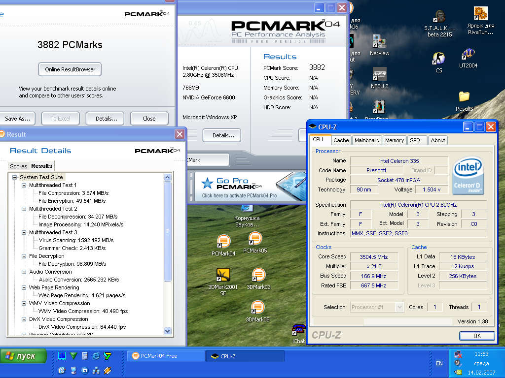Click the Close button in score dialog
Screen dimensions: 505x378
coord(149,118)
